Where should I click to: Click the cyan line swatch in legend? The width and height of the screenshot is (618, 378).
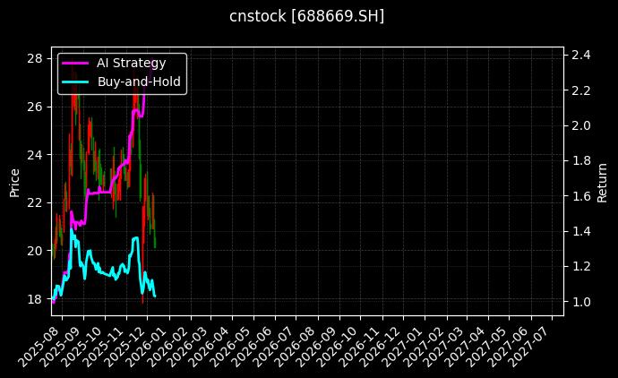tap(75, 82)
